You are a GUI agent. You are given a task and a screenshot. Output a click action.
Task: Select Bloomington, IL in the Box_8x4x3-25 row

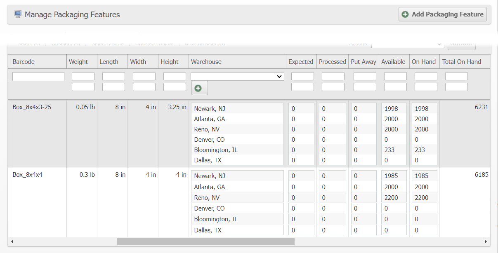[216, 150]
